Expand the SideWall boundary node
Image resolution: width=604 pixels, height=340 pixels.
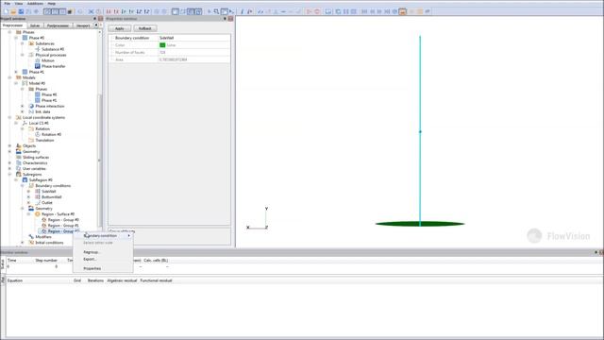tap(28, 191)
